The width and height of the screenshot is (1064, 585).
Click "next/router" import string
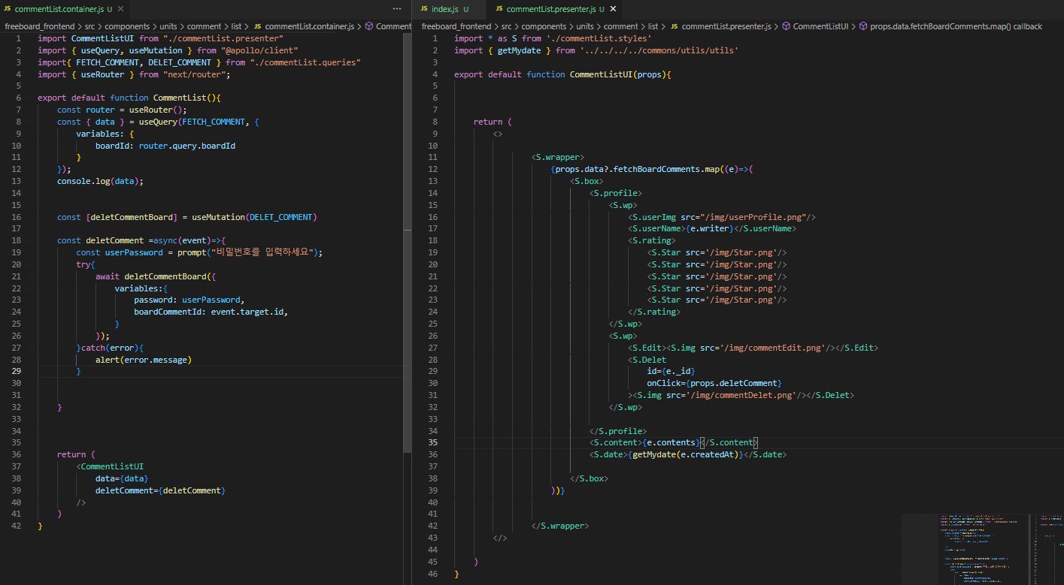point(196,74)
